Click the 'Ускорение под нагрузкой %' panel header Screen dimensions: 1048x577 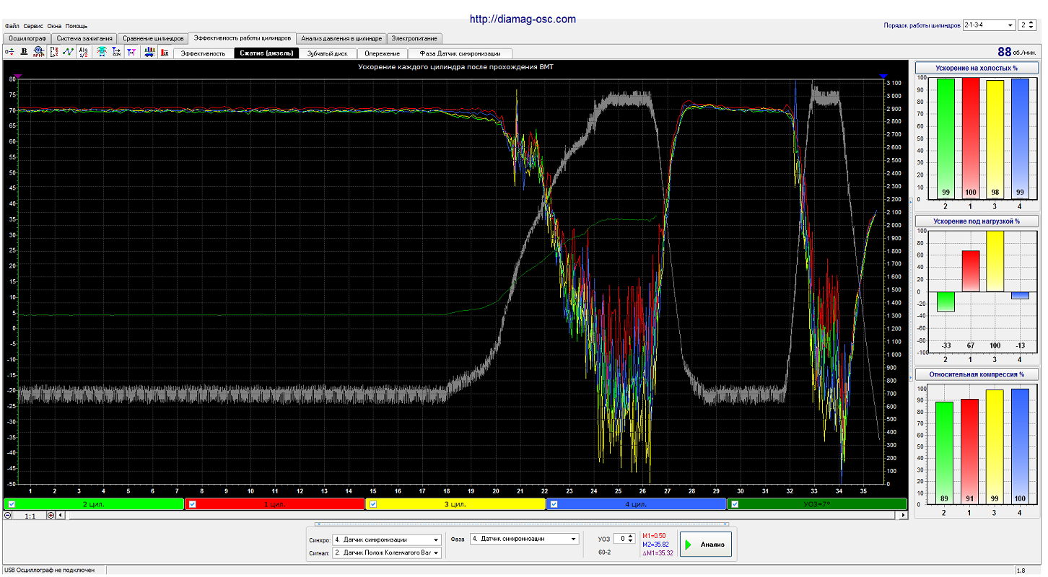click(x=976, y=221)
